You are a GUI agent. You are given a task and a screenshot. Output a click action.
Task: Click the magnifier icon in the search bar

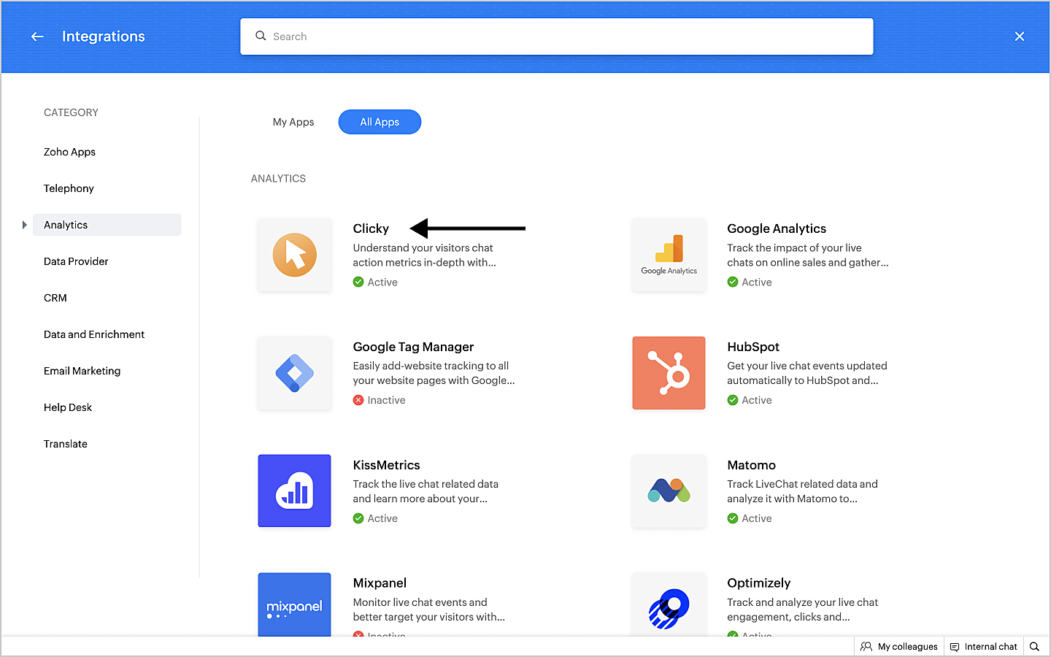[x=261, y=36]
